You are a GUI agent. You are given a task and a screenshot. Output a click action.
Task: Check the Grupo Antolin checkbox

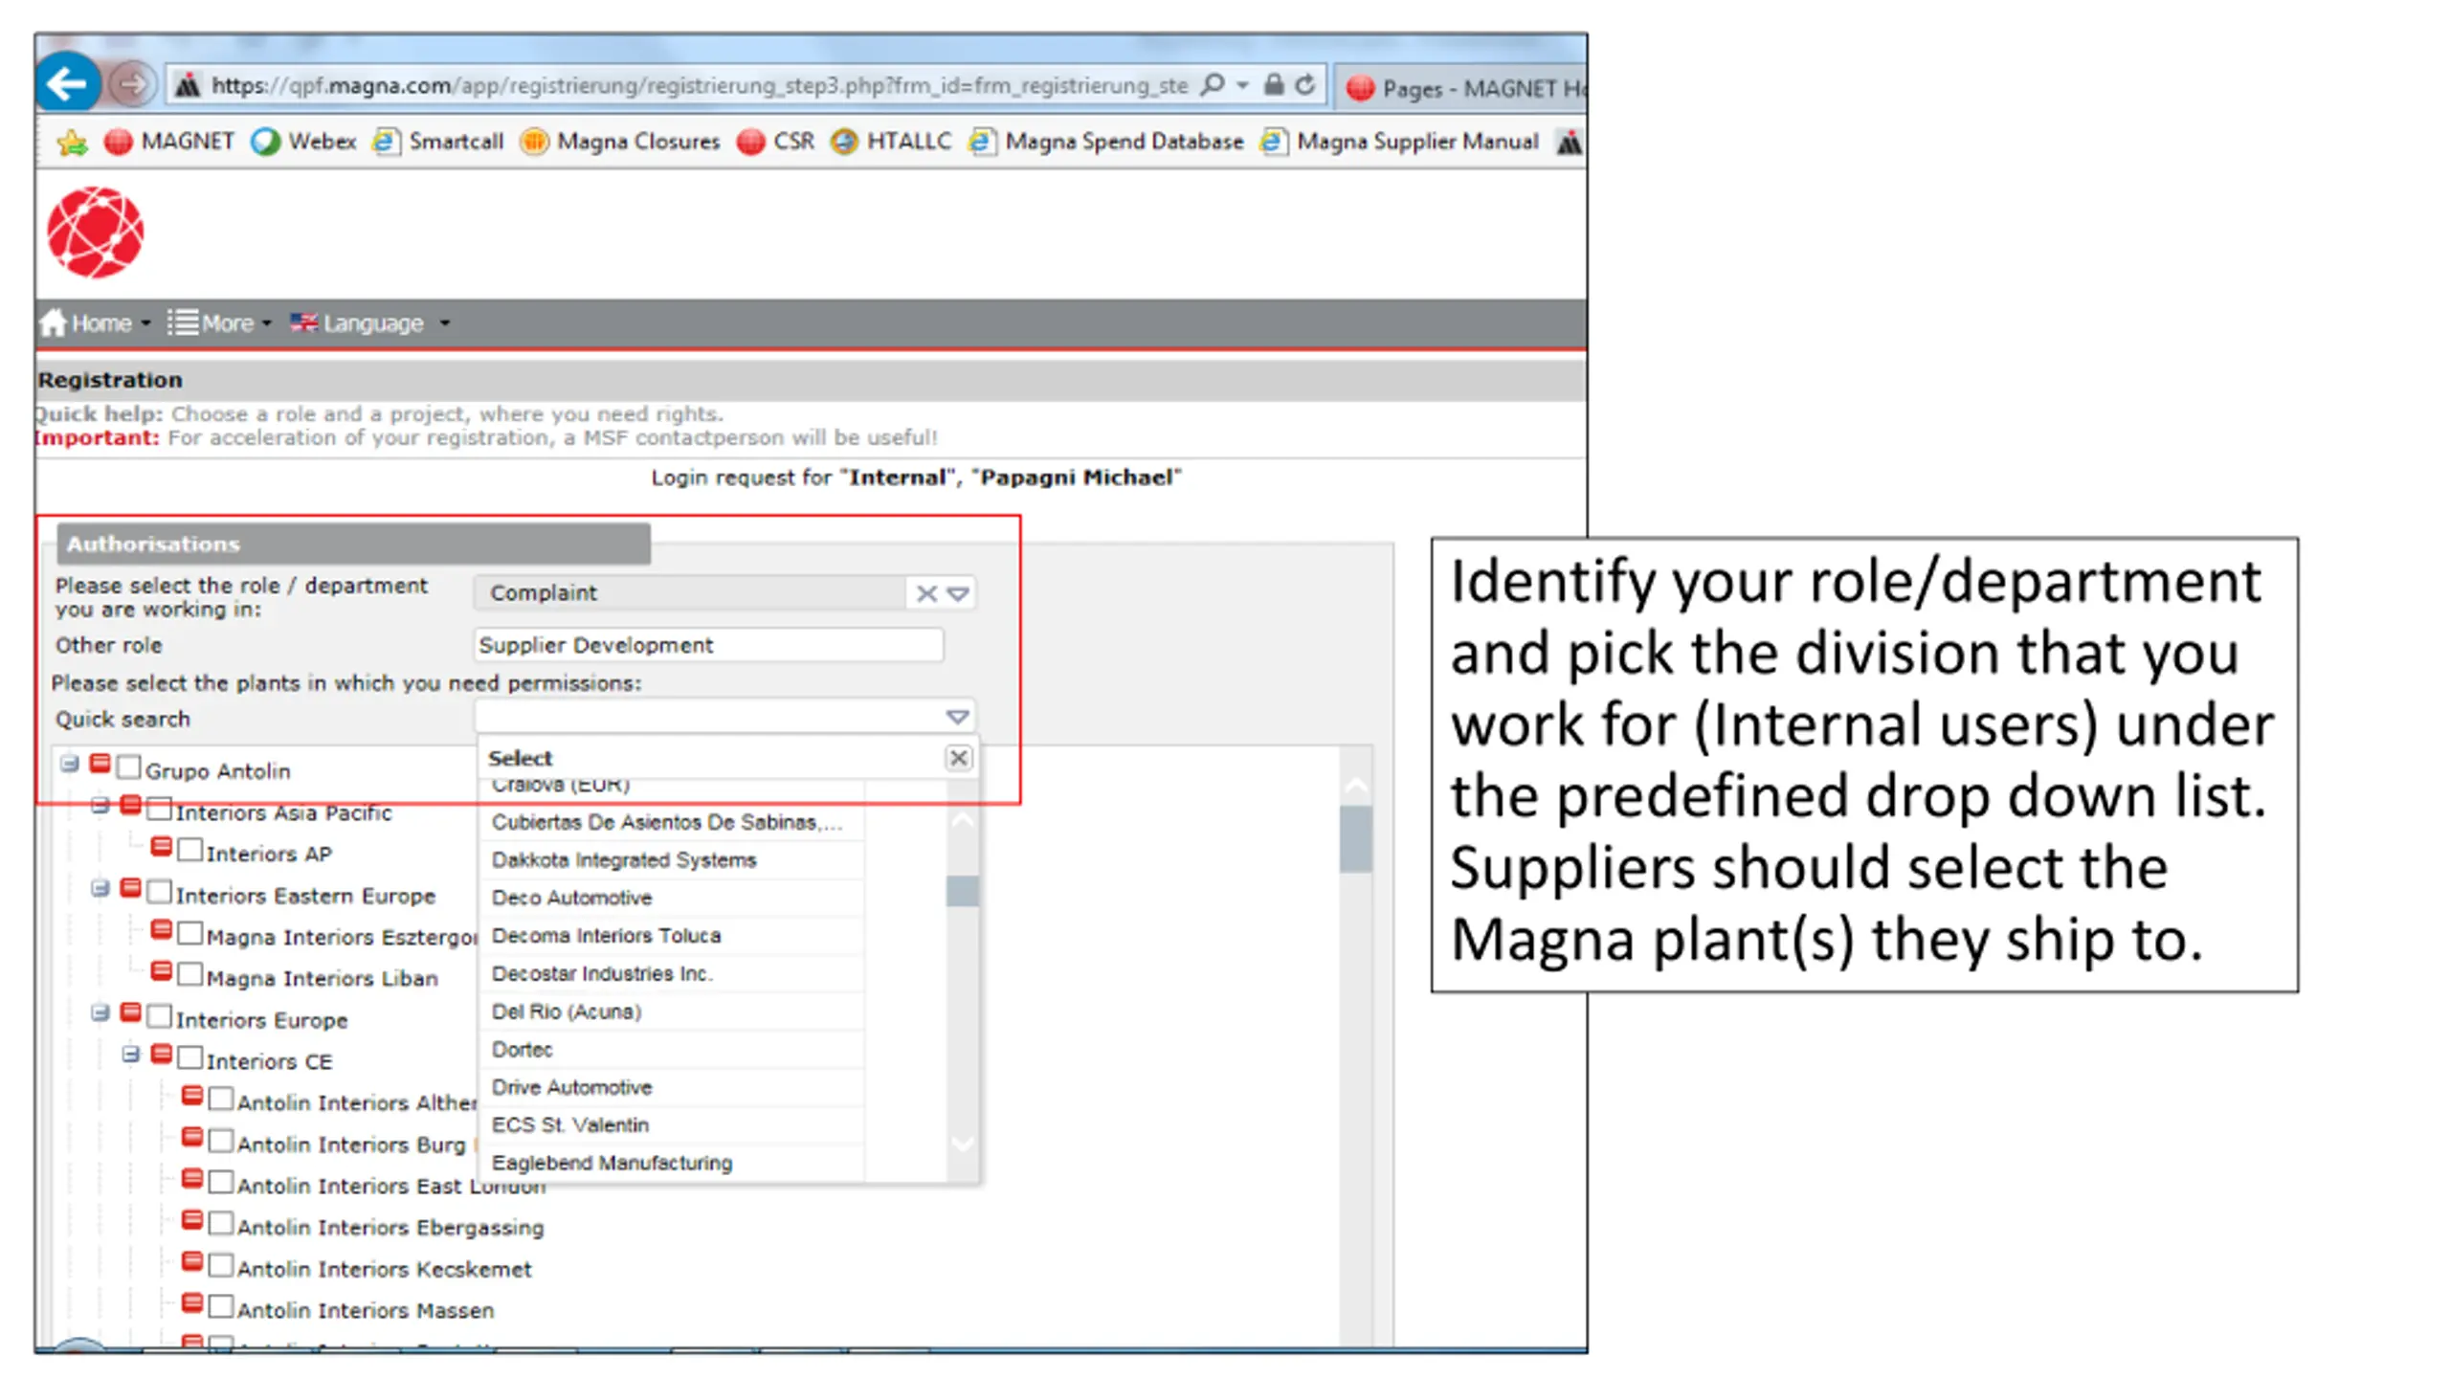[129, 767]
